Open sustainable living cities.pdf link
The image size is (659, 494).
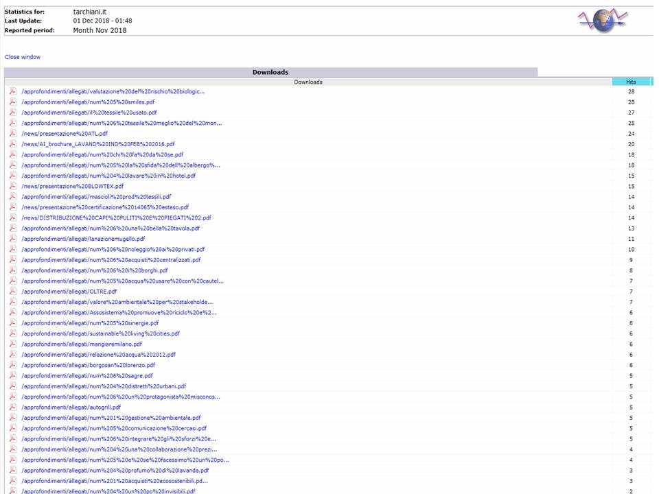pyautogui.click(x=100, y=333)
